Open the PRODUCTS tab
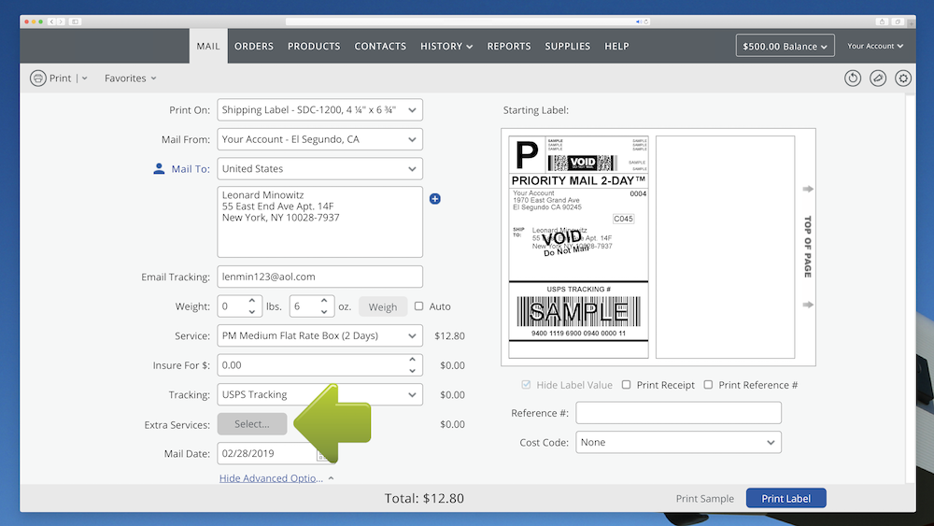The width and height of the screenshot is (934, 526). point(314,46)
